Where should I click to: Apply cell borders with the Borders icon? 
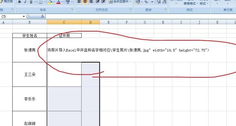tap(41, 2)
